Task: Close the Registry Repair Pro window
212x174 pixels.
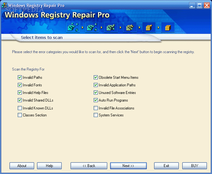Action: (207, 5)
